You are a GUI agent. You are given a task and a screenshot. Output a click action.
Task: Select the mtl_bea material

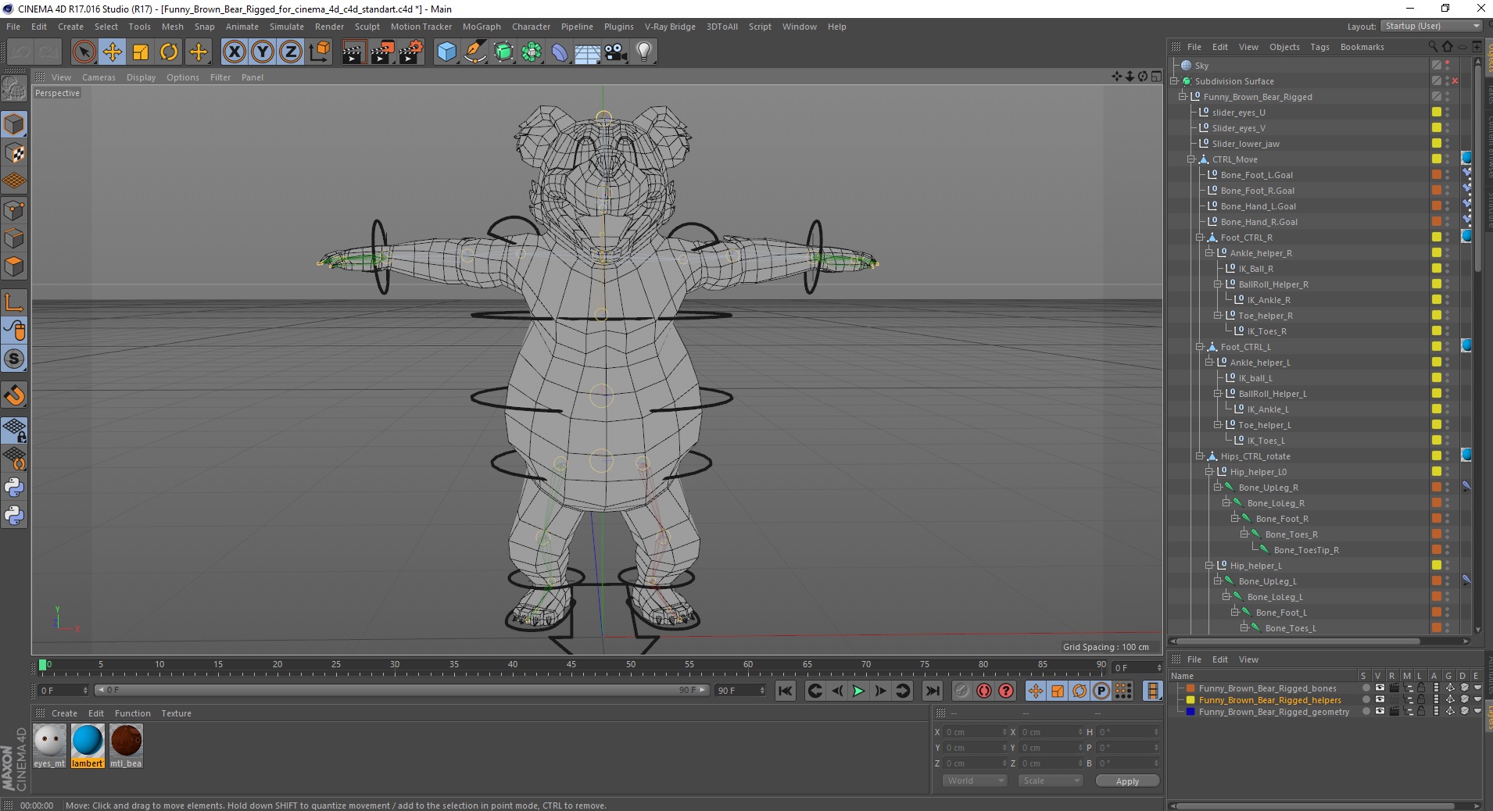[126, 746]
